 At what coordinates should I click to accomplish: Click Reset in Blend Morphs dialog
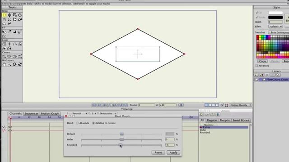(x=158, y=153)
